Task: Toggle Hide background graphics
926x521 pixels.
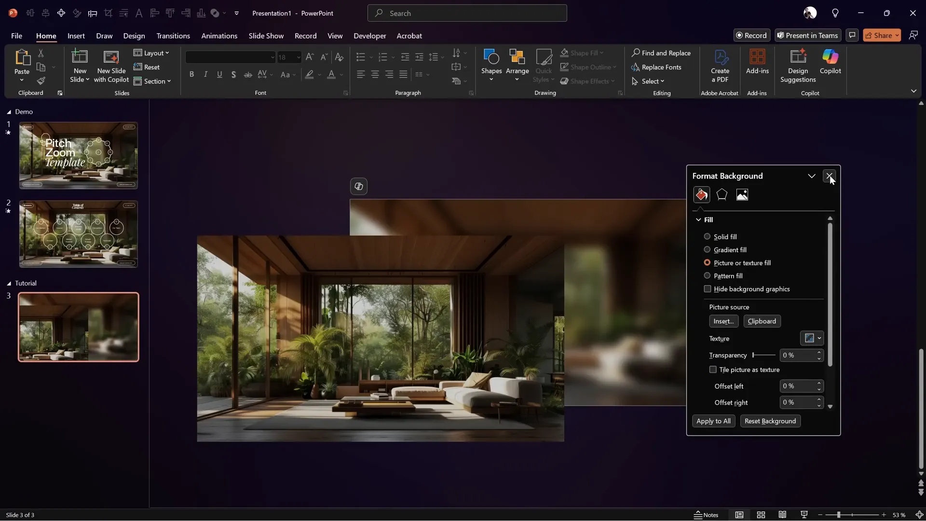Action: [x=708, y=289]
